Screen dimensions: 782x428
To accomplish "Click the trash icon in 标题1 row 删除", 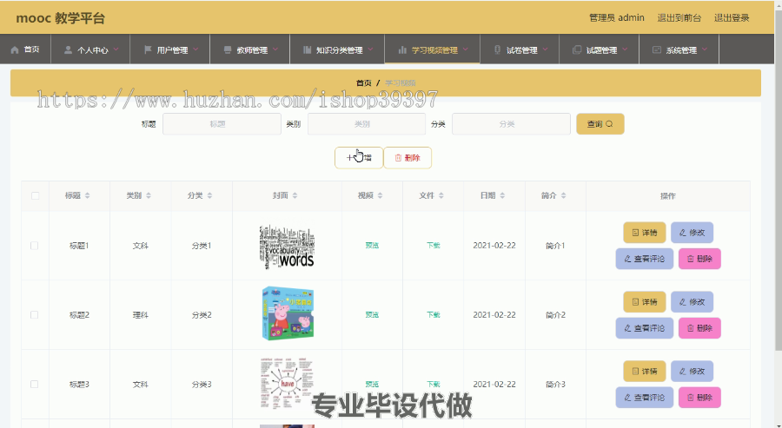I will [x=690, y=259].
